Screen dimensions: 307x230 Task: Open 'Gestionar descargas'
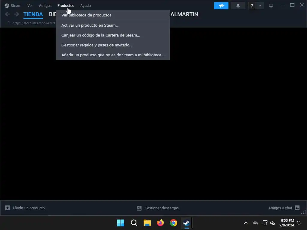(x=162, y=208)
